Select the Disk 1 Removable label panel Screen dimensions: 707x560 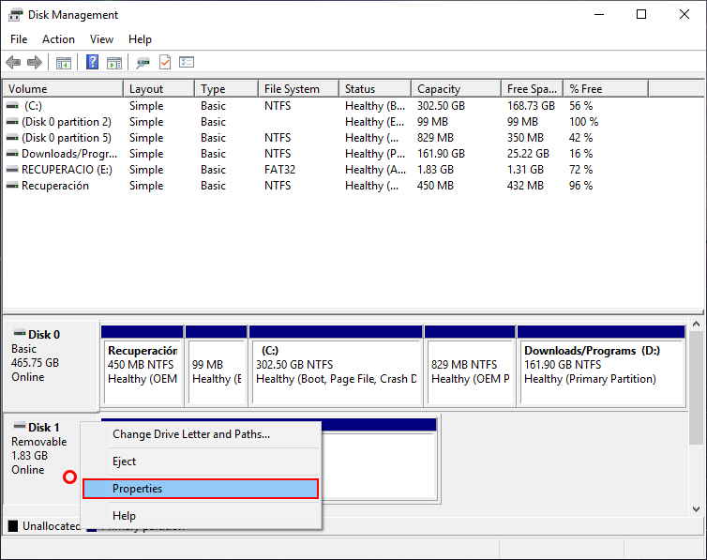(42, 458)
